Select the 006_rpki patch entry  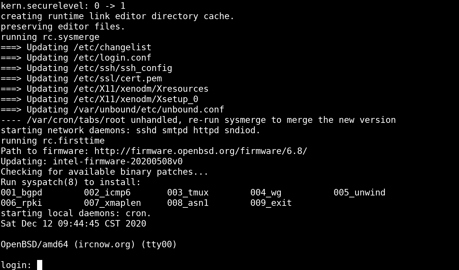point(21,203)
